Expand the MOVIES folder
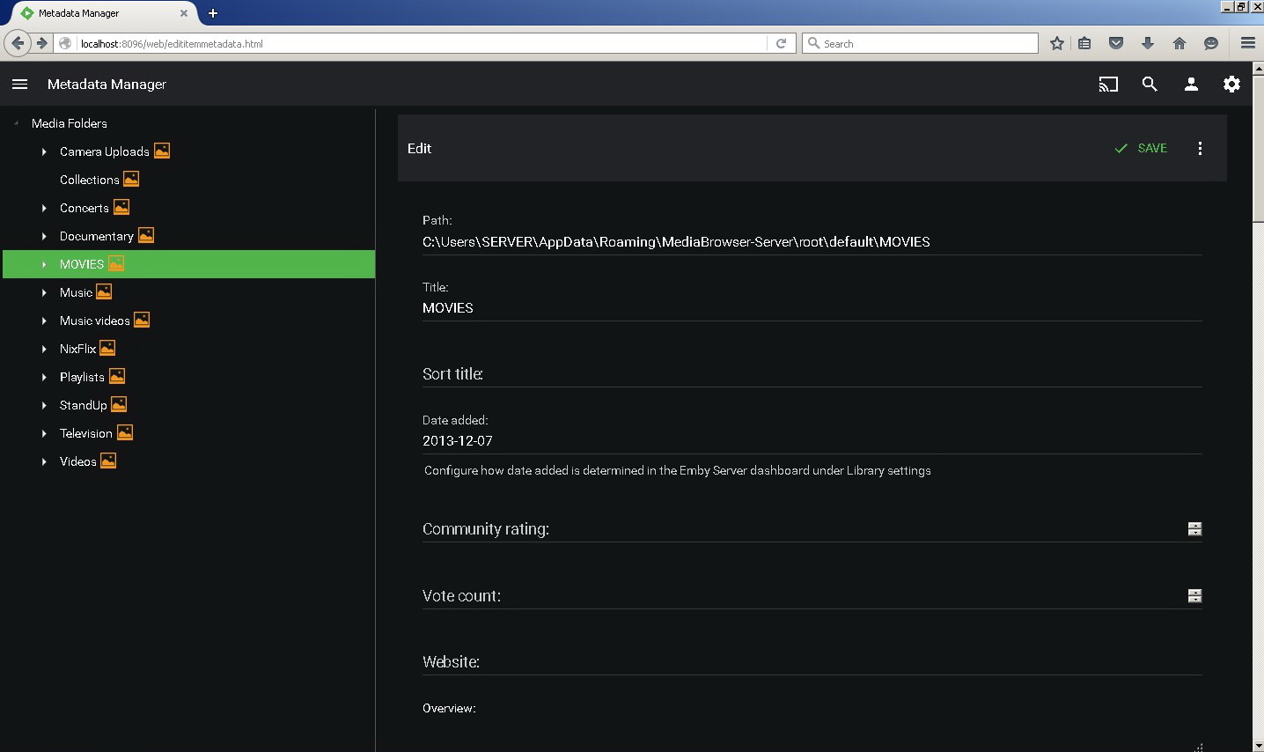 click(x=44, y=264)
